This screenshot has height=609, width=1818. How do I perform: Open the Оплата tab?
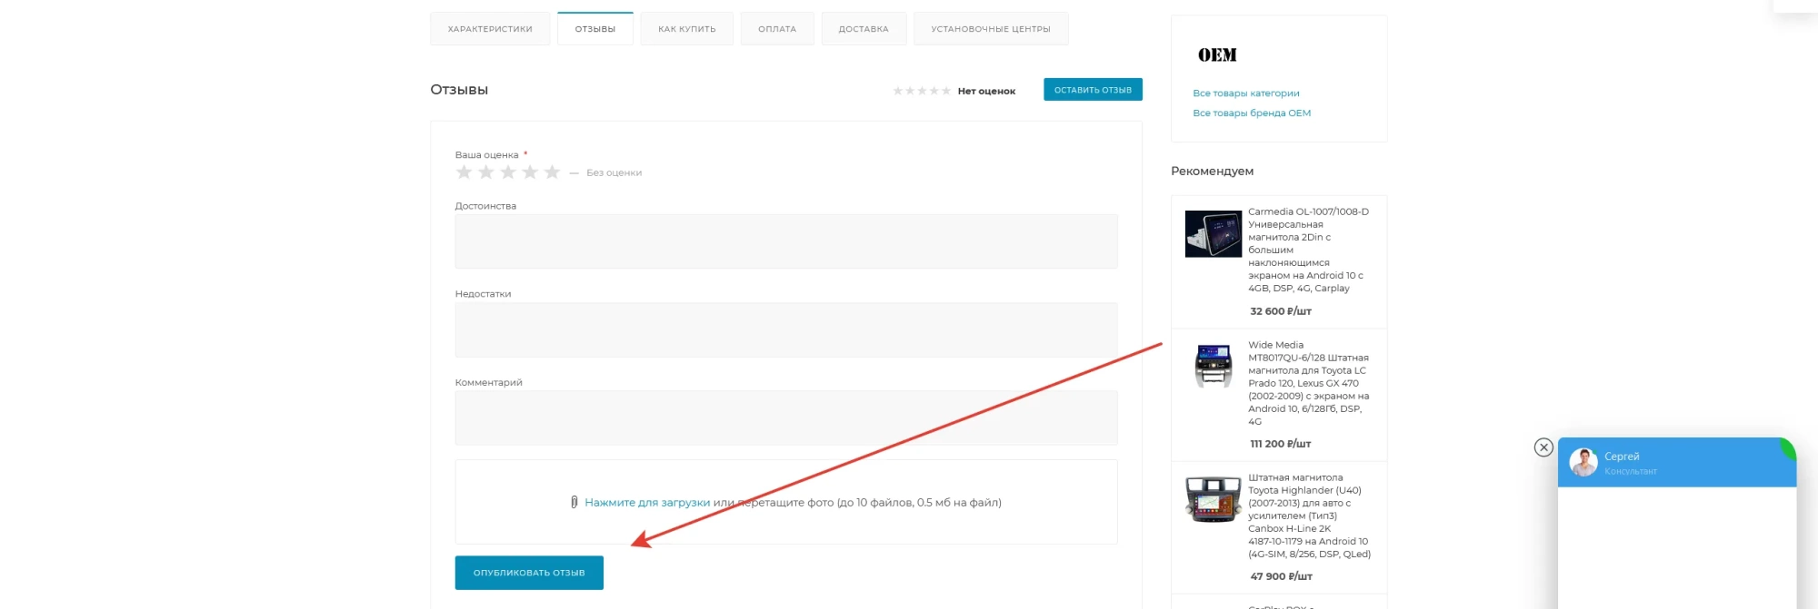click(776, 29)
